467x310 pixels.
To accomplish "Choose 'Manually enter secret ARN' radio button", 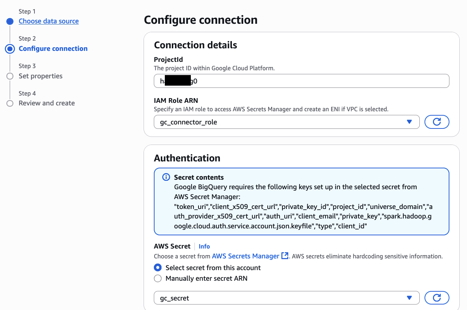I will (x=158, y=279).
